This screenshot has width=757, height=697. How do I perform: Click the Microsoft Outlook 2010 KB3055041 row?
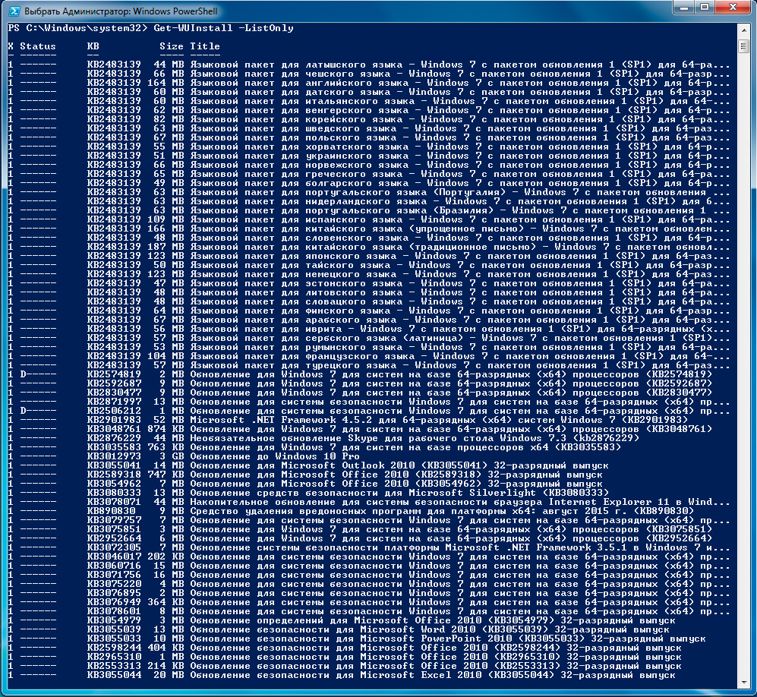tap(308, 465)
